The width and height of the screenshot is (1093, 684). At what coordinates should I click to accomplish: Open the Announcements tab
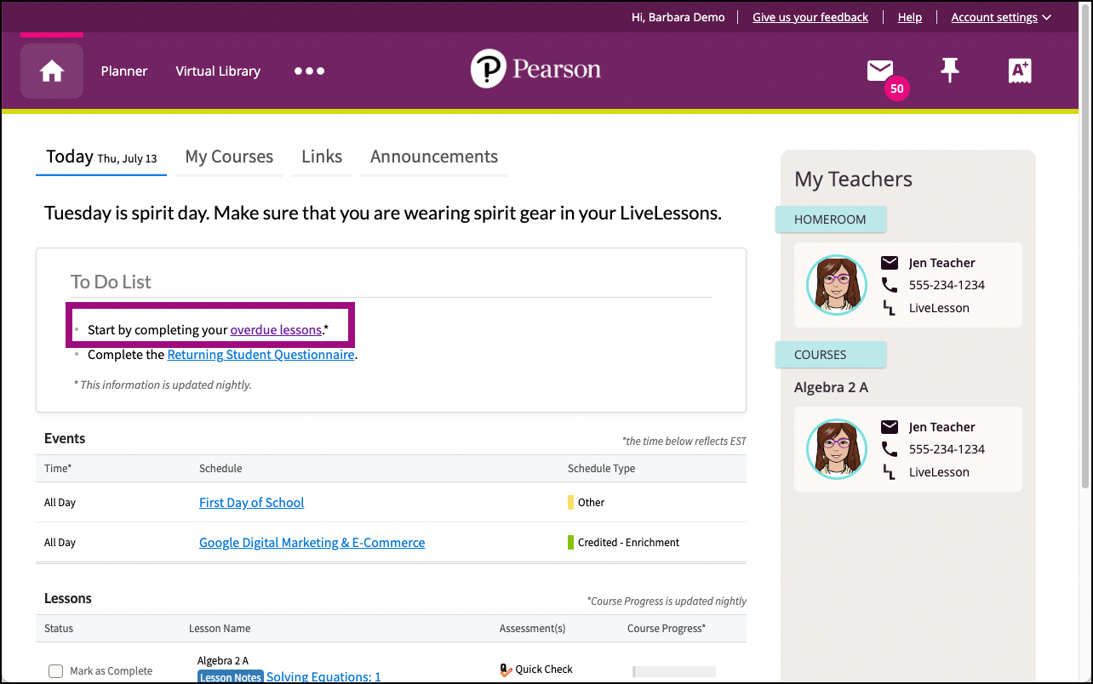(433, 157)
